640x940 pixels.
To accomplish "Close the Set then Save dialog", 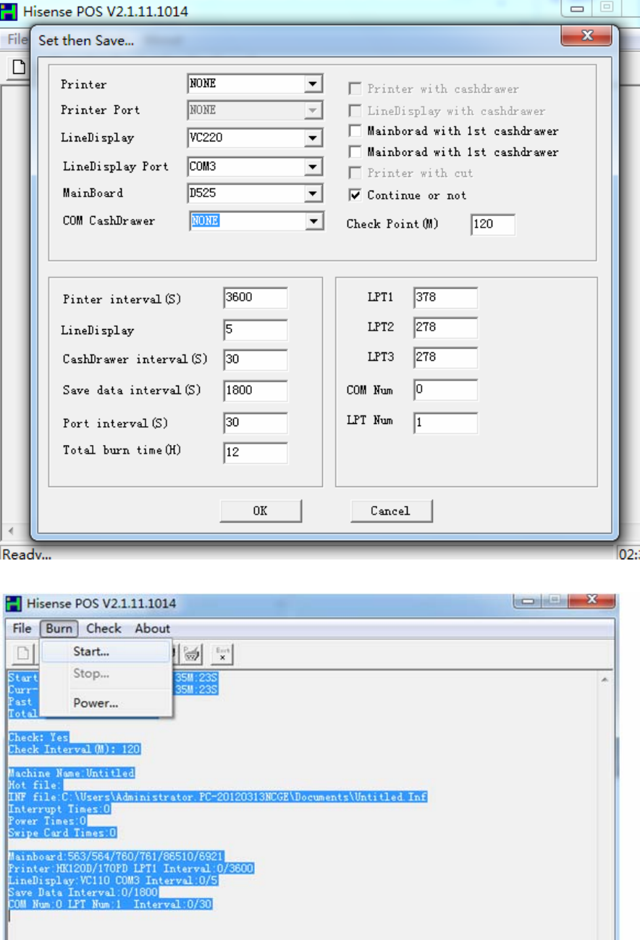I will pyautogui.click(x=587, y=36).
